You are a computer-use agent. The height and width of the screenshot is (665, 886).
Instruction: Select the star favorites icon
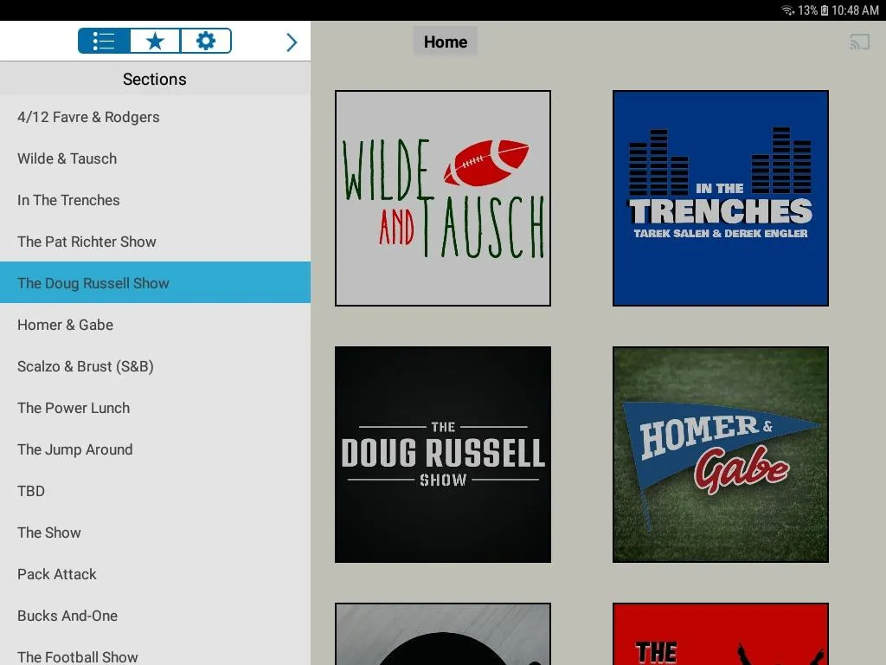click(x=154, y=41)
